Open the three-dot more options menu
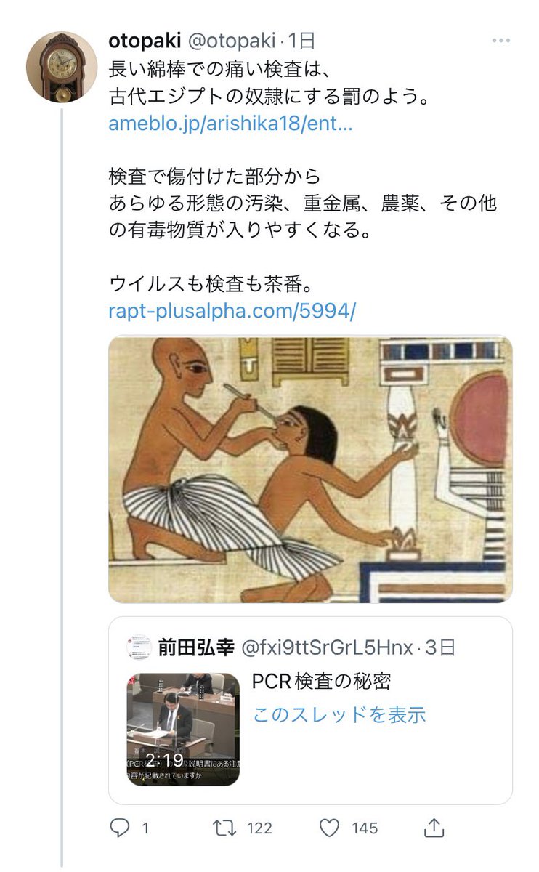Screen dimensions: 539x872 tap(502, 41)
